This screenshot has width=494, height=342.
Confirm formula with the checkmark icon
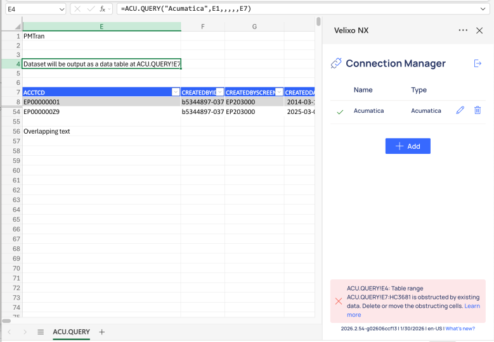pyautogui.click(x=90, y=9)
